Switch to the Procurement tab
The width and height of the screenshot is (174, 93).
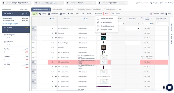[57, 10]
